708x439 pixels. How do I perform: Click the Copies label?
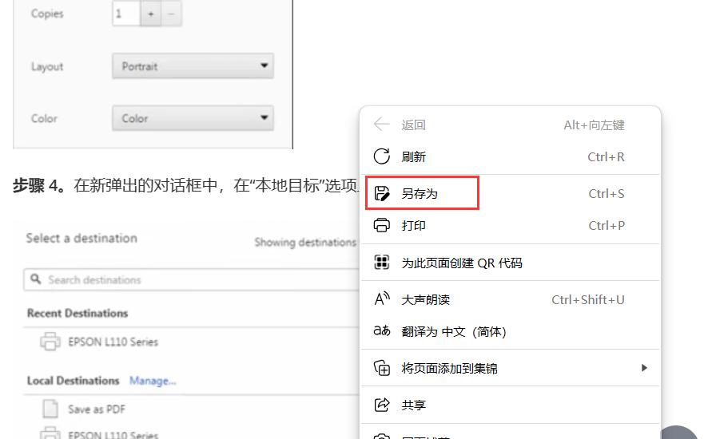coord(47,14)
